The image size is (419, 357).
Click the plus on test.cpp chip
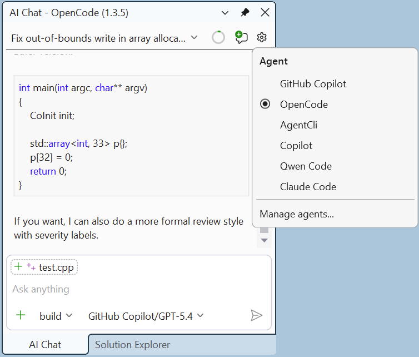tap(18, 267)
